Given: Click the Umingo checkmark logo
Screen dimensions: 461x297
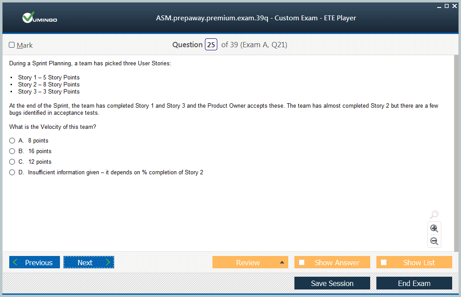Looking at the screenshot, I should (x=39, y=18).
